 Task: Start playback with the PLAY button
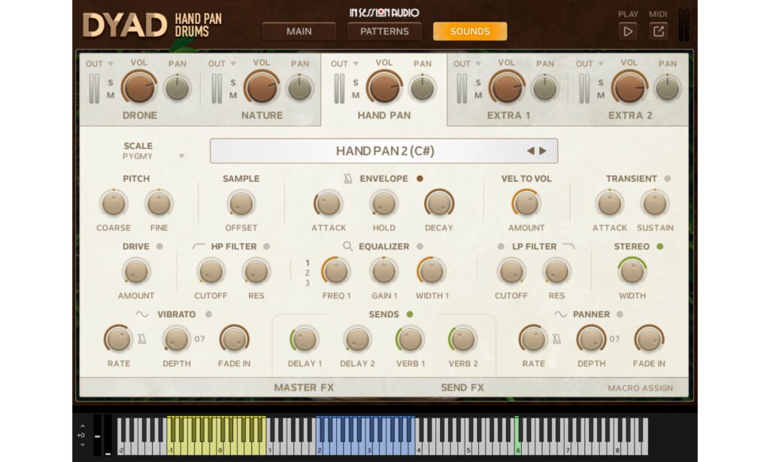click(x=628, y=32)
